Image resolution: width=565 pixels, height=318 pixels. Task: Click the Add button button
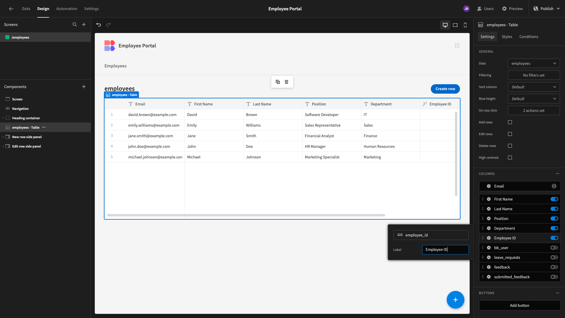[520, 306]
